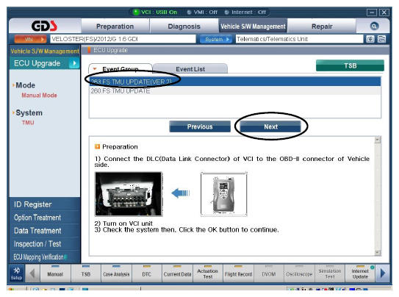399x297 pixels.
Task: Click the icon right of camera icon
Action: pyautogui.click(x=381, y=39)
